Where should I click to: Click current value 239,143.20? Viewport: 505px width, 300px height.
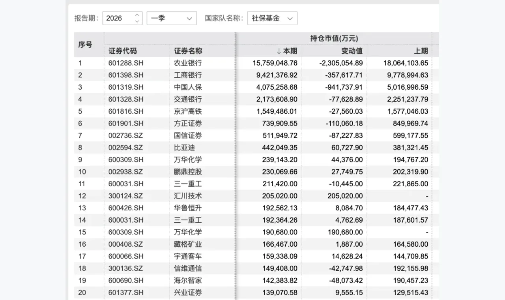point(280,159)
